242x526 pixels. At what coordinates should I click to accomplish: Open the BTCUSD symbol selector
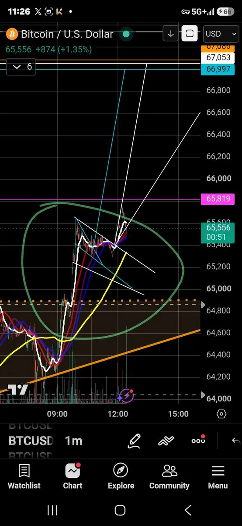click(x=31, y=441)
